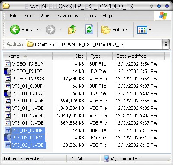Screen dimensions: 173x165
Task: Click the VTS_01_0.BUP file icon
Action: coord(8,86)
